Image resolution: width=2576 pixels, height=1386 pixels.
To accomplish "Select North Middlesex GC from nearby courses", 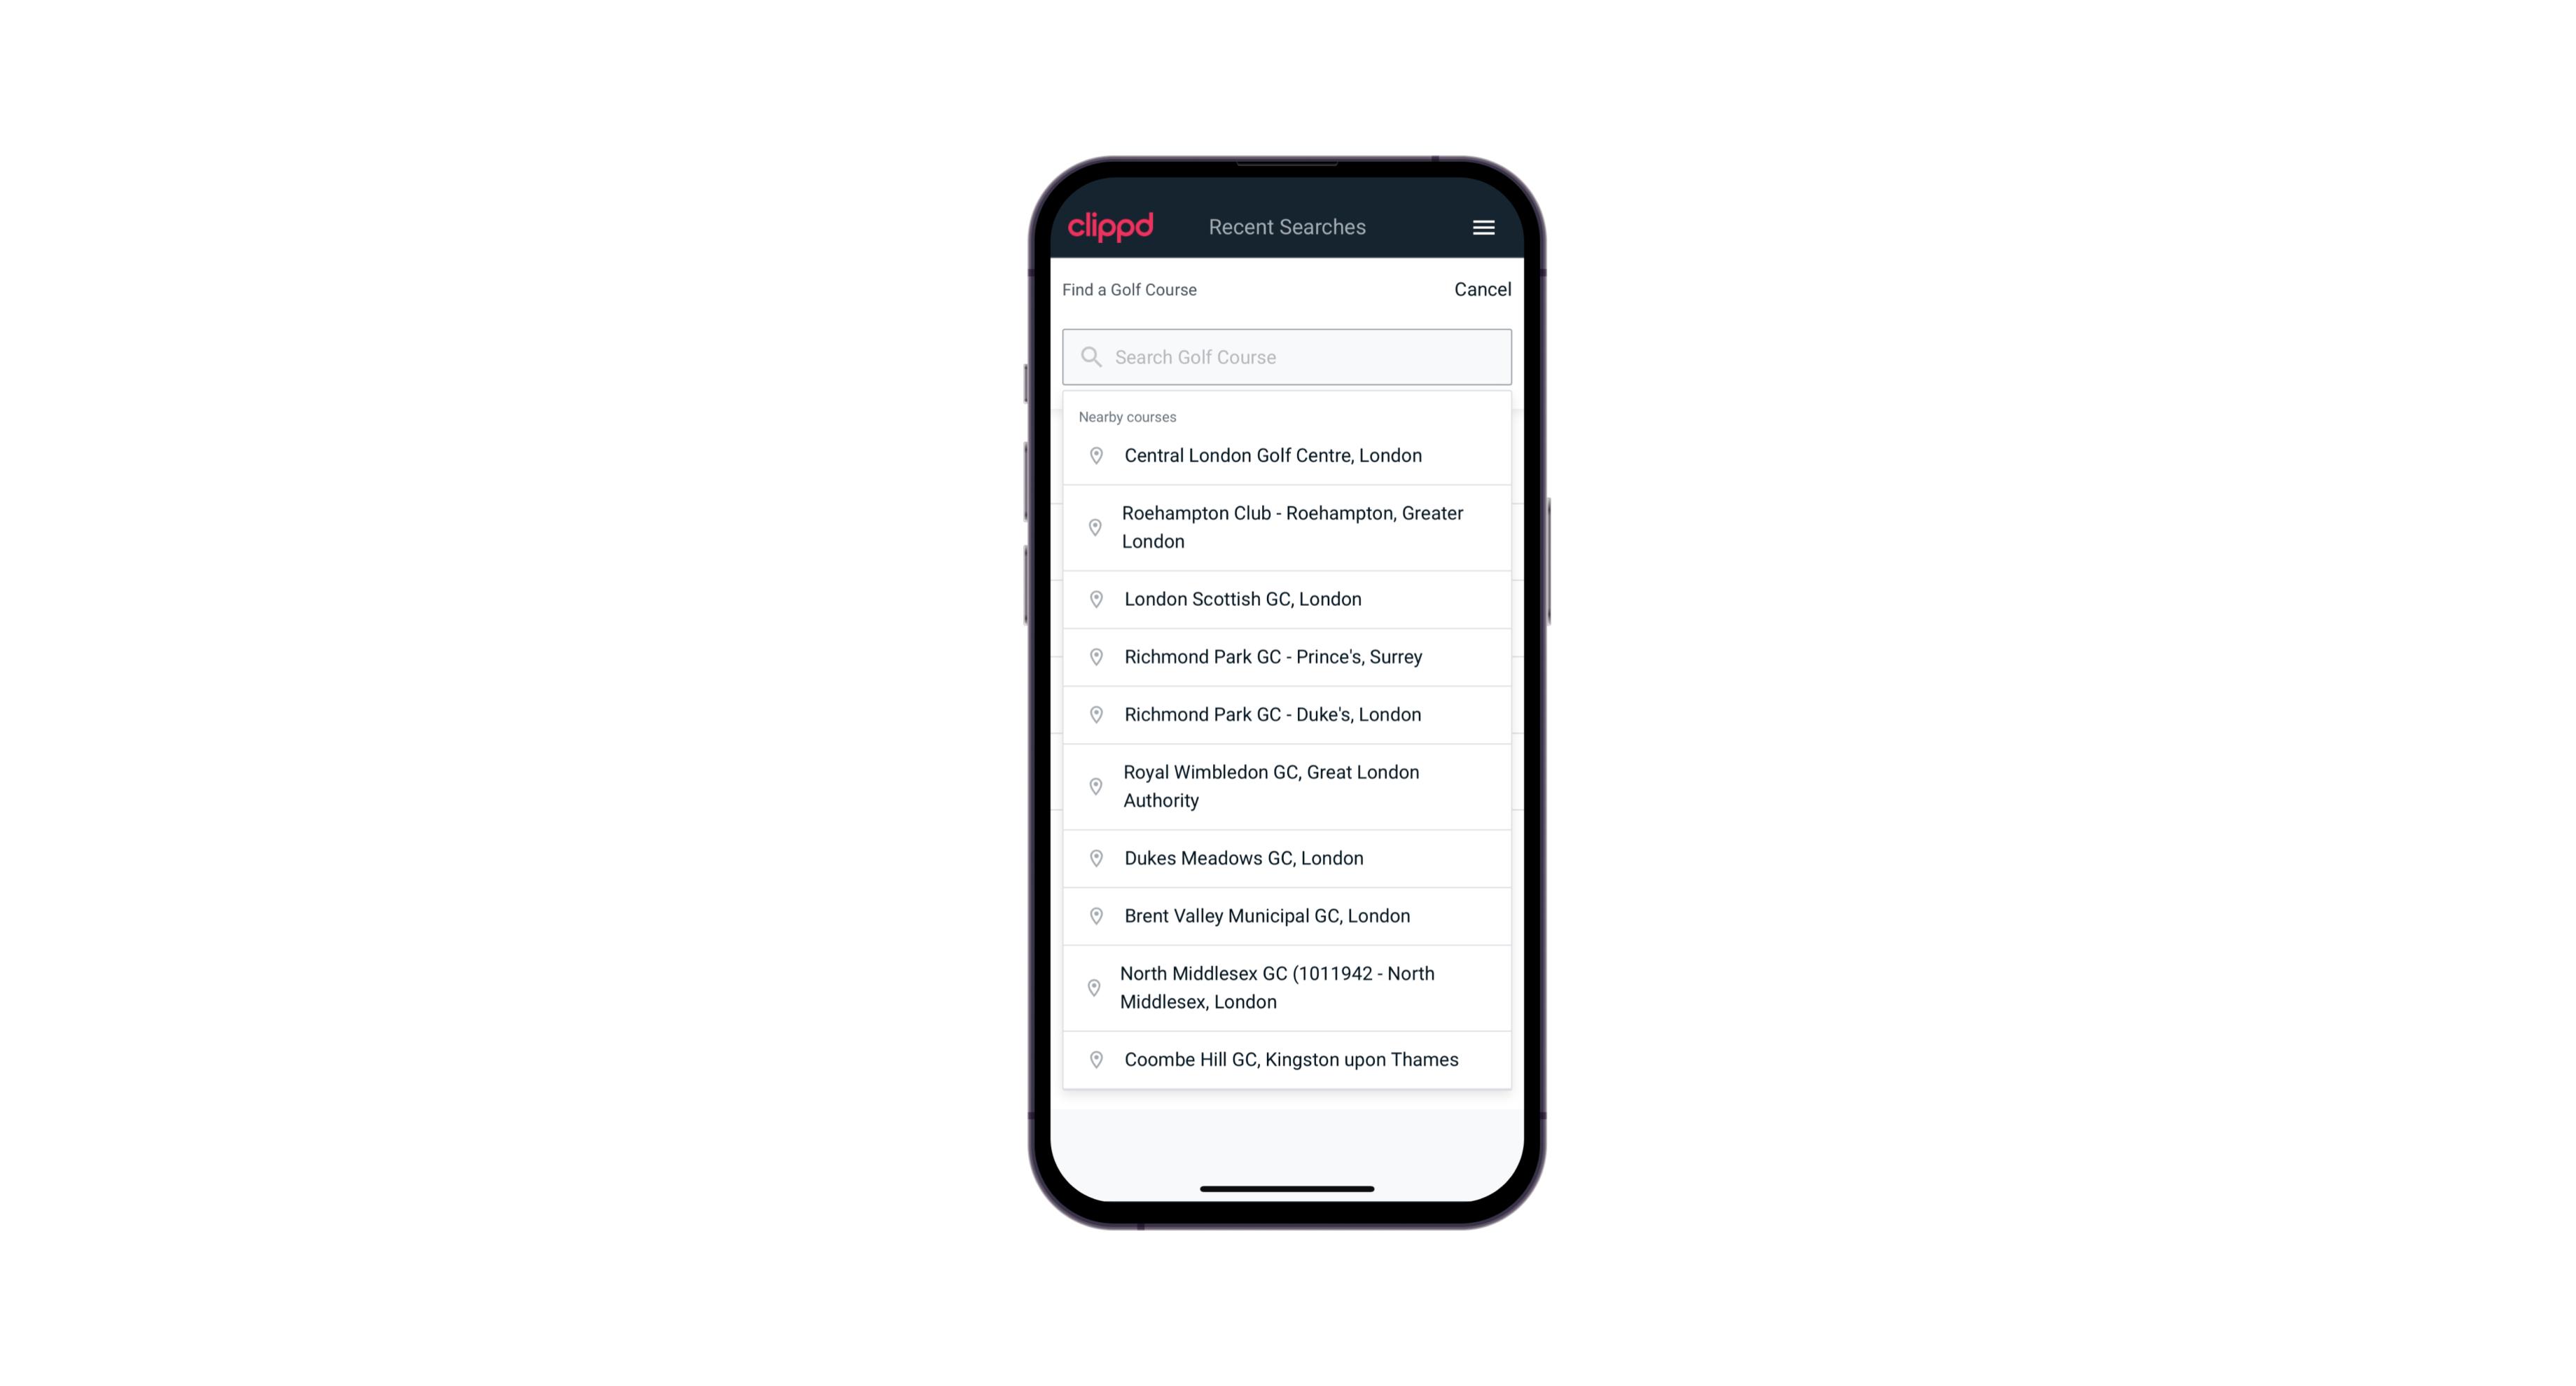I will (x=1287, y=987).
